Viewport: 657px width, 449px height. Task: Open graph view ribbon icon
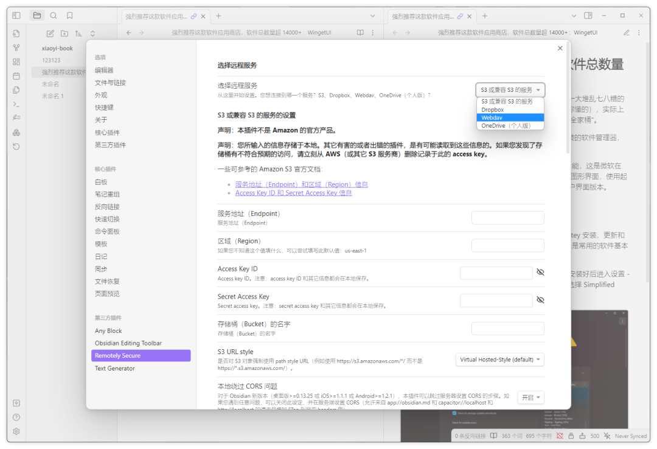click(16, 48)
